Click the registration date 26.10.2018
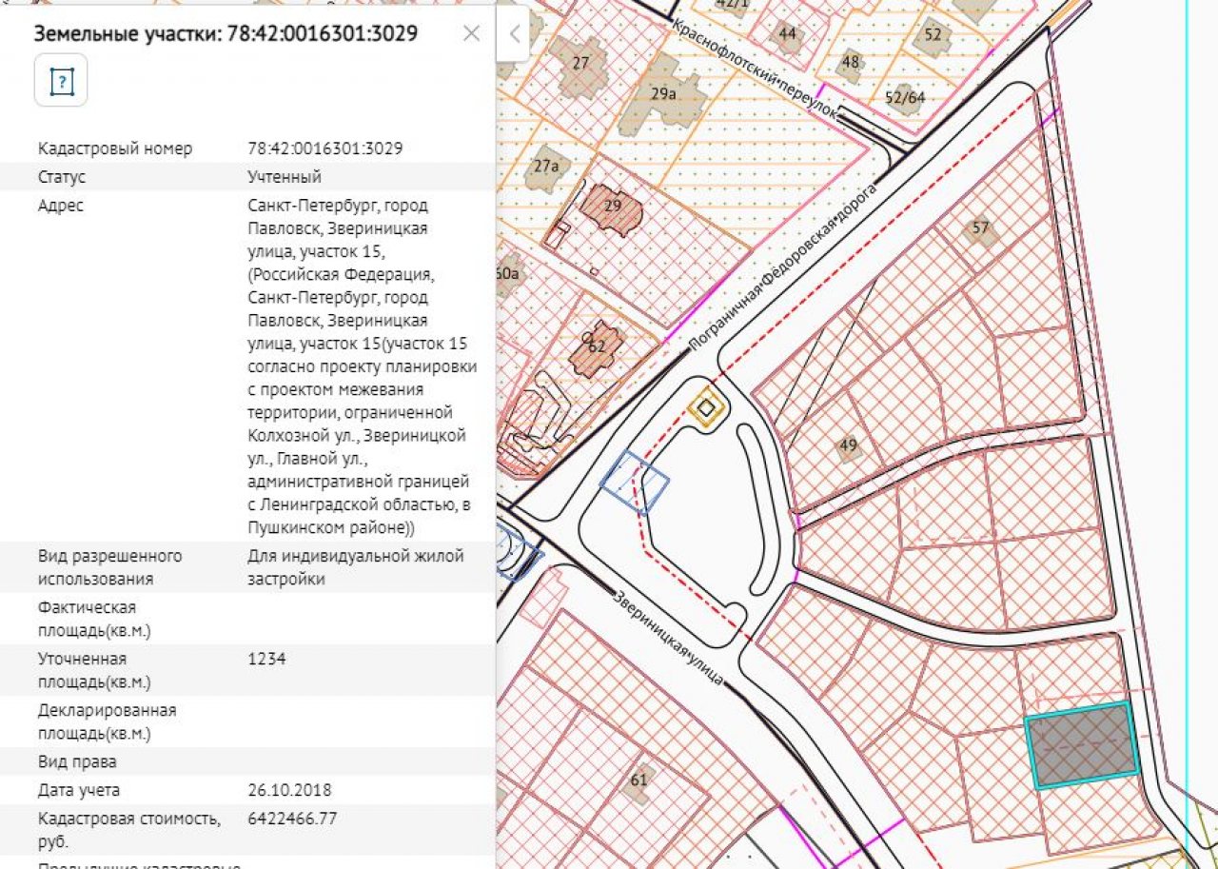The height and width of the screenshot is (869, 1218). click(289, 790)
